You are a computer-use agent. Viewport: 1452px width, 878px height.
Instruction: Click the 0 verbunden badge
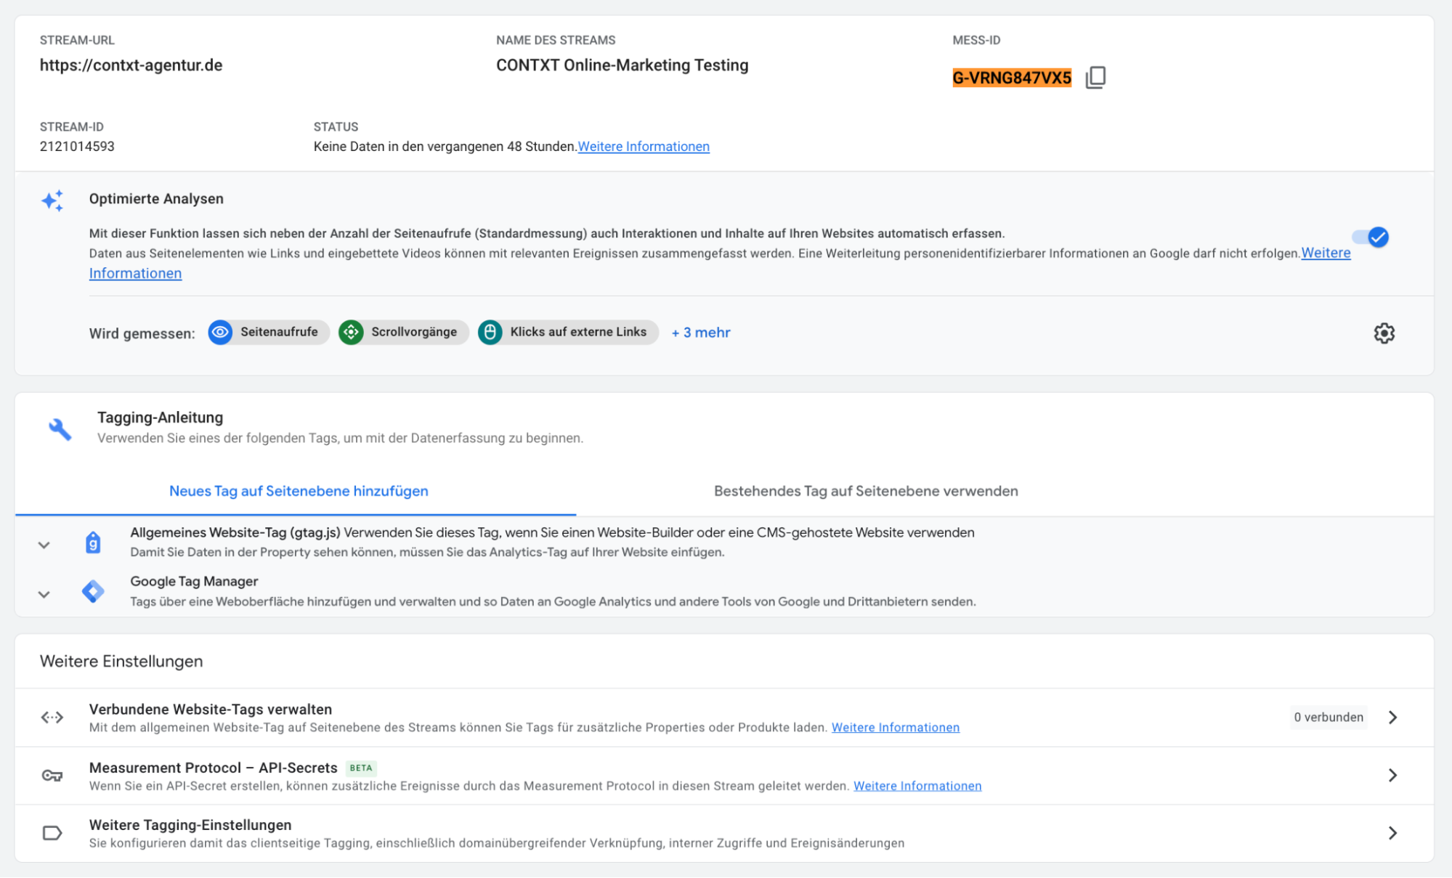[1329, 718]
